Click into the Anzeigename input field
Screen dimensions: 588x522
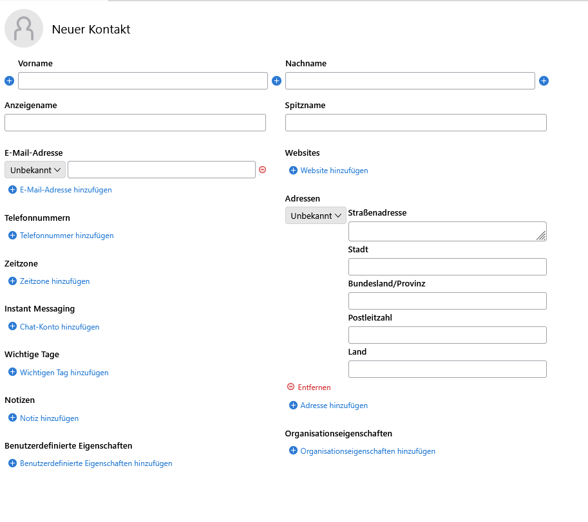(x=135, y=122)
